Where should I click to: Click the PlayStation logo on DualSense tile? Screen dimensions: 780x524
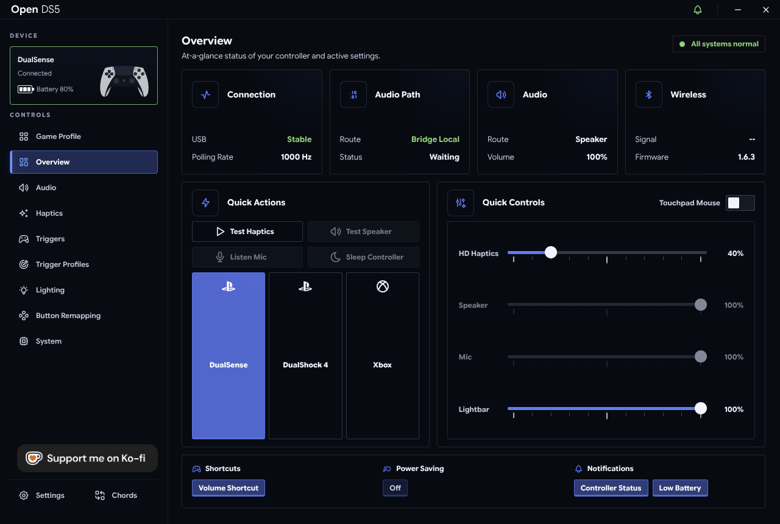pos(229,286)
